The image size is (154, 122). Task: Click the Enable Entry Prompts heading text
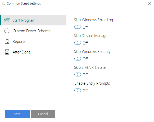pyautogui.click(x=92, y=83)
